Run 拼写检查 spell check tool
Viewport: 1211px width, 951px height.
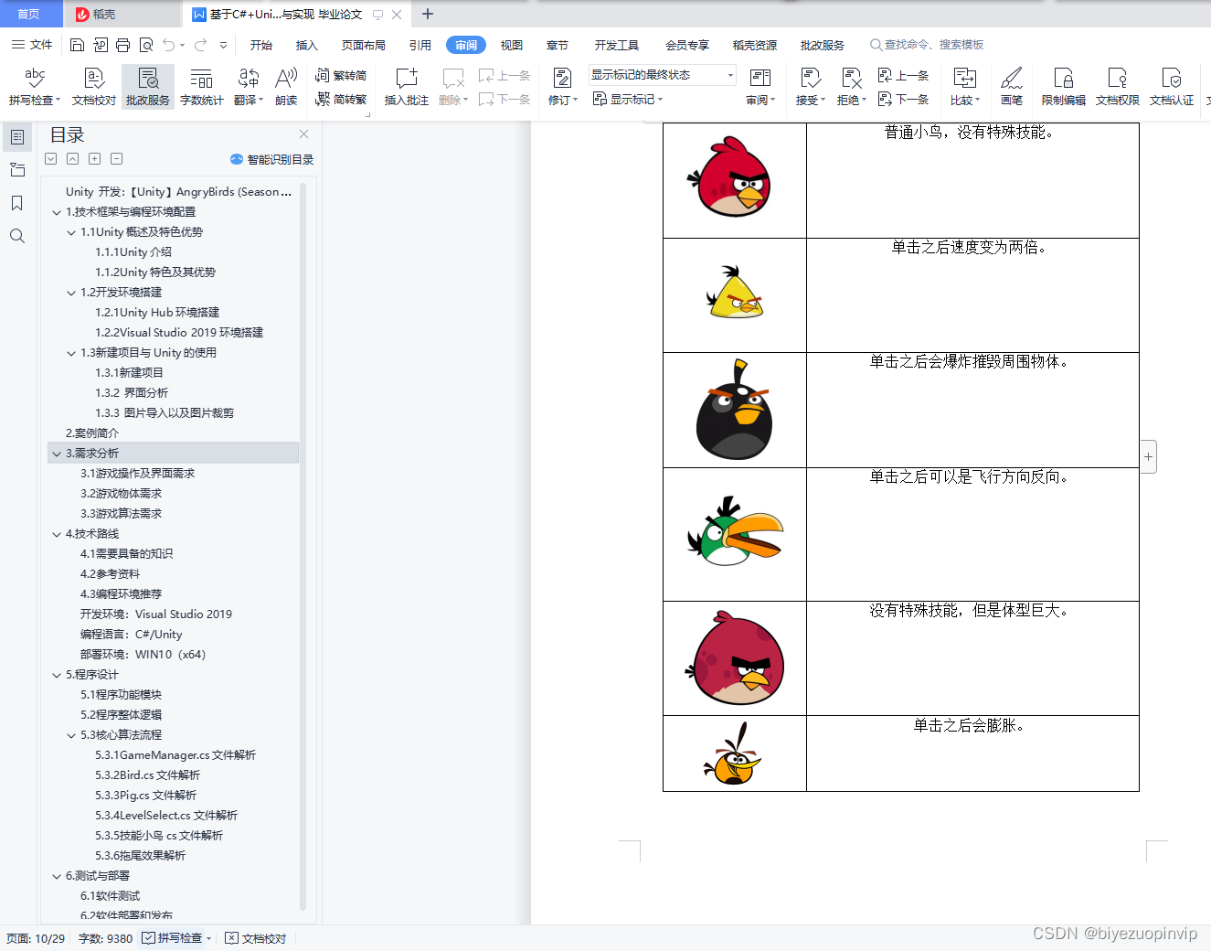tap(35, 87)
